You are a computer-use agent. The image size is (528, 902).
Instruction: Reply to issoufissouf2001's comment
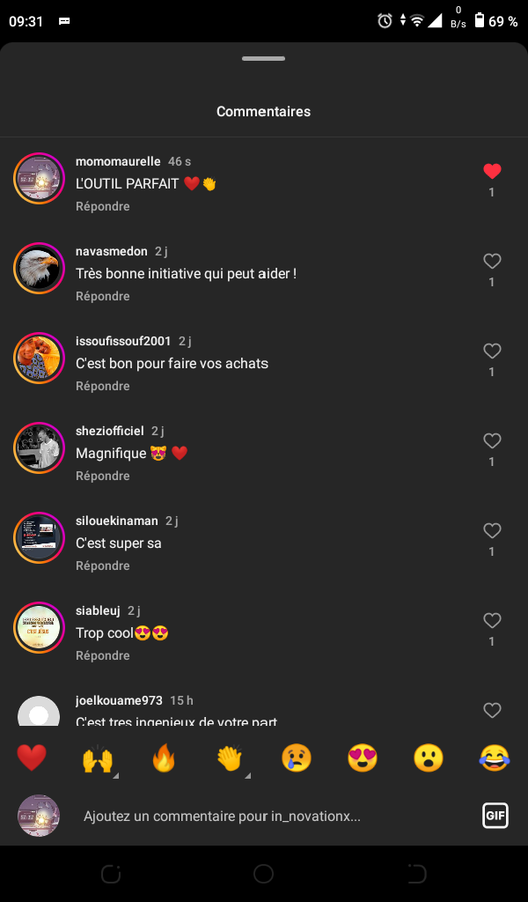click(103, 386)
